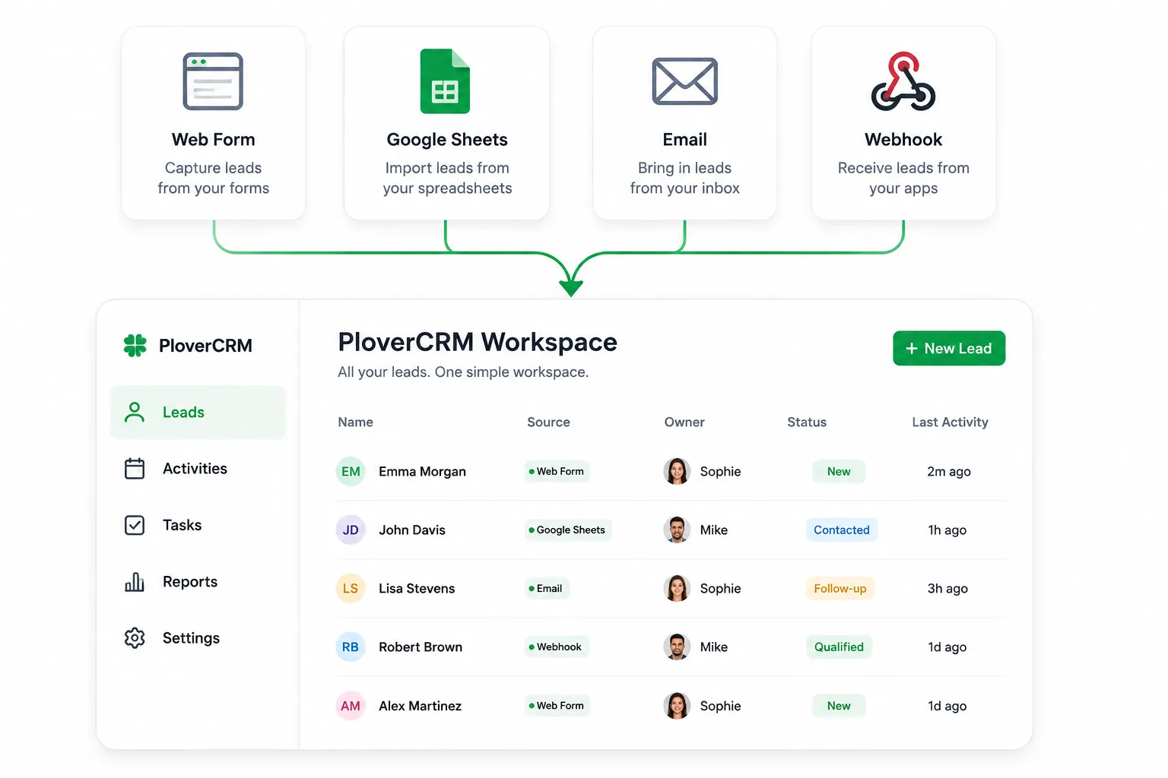Click the AM avatar for Alex Martinez

351,706
